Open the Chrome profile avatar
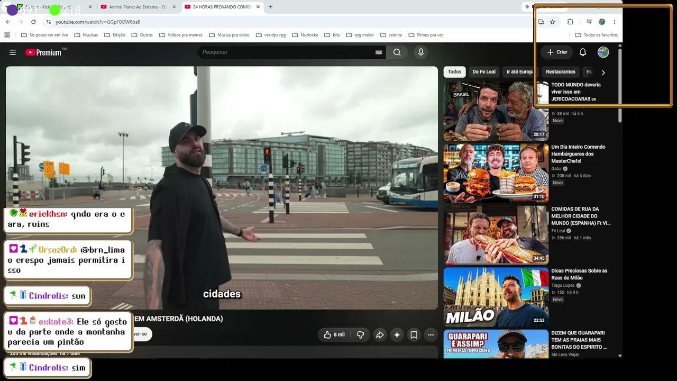Image resolution: width=677 pixels, height=381 pixels. click(x=602, y=22)
